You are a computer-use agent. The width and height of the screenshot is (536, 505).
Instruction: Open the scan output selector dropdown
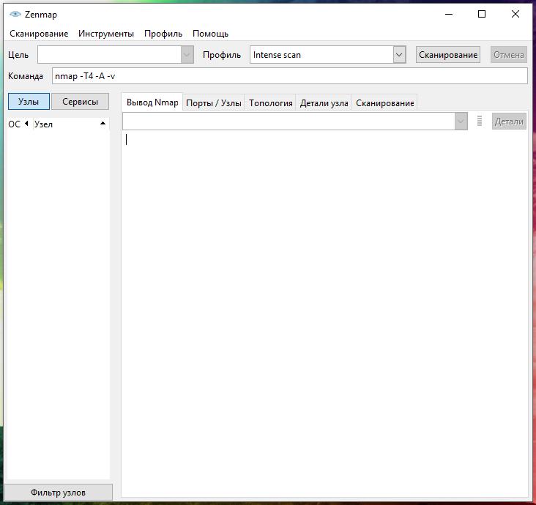coord(461,121)
